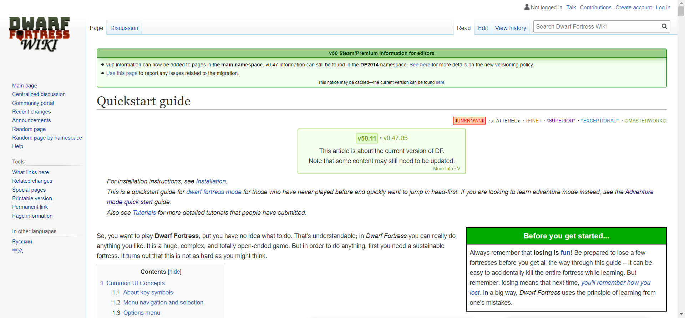Jump to Menu navigation and selection
Viewport: 685px width, 318px height.
click(163, 303)
